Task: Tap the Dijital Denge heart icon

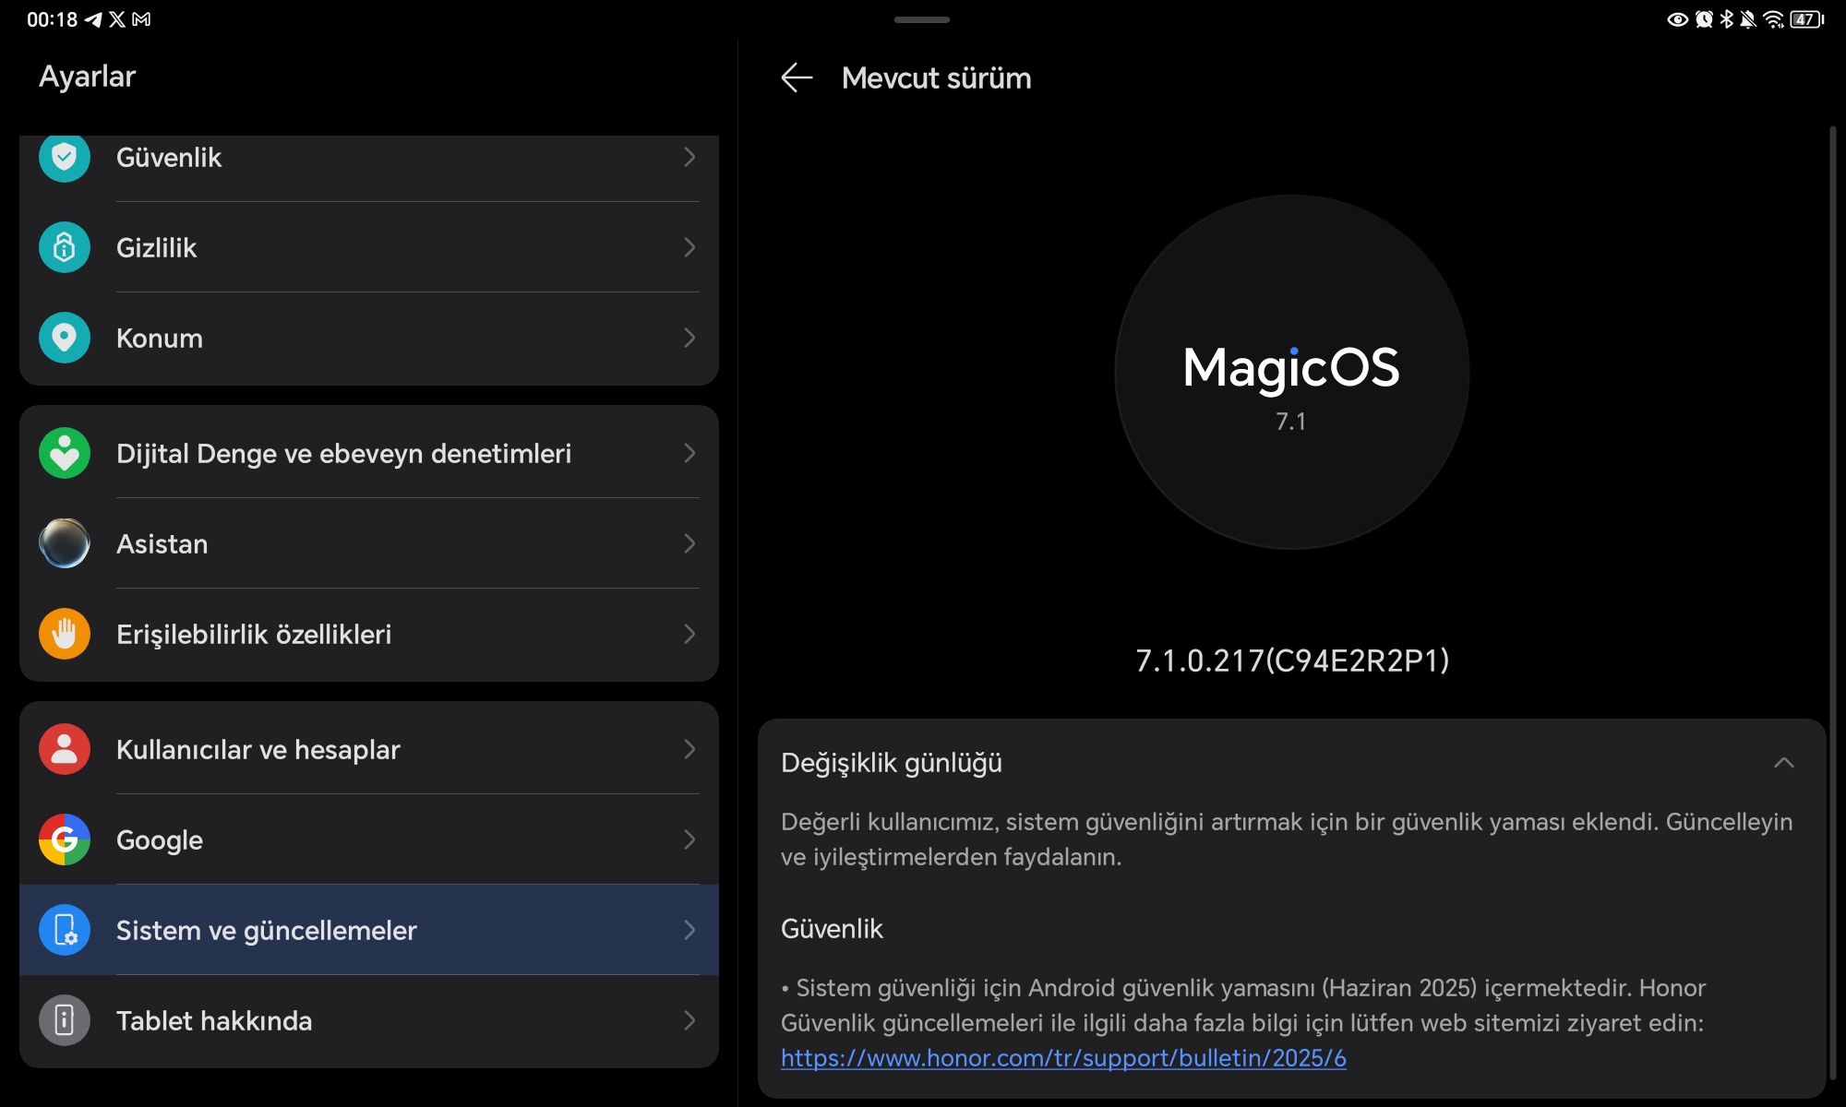Action: pos(65,453)
